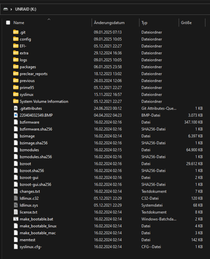Sort by the Änderungsdatum column header
The height and width of the screenshot is (259, 210).
[x=109, y=23]
